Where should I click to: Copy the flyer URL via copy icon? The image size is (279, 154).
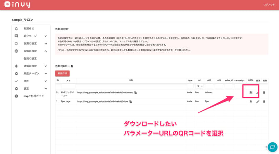coord(131,101)
